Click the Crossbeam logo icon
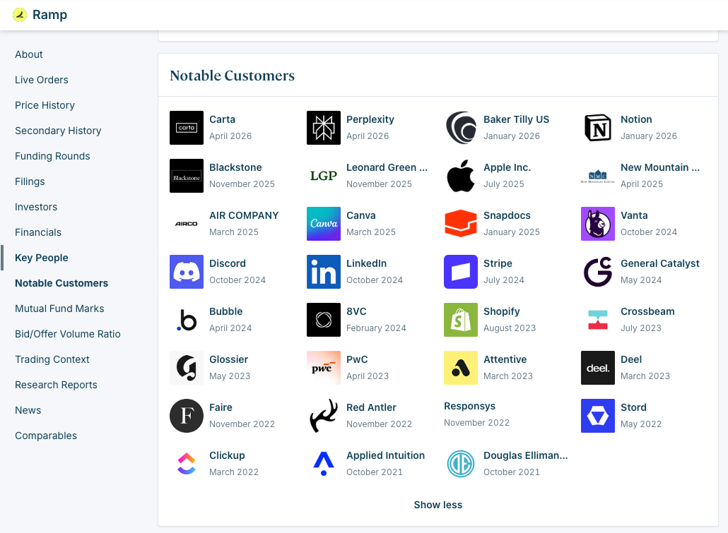This screenshot has width=728, height=533. [598, 320]
